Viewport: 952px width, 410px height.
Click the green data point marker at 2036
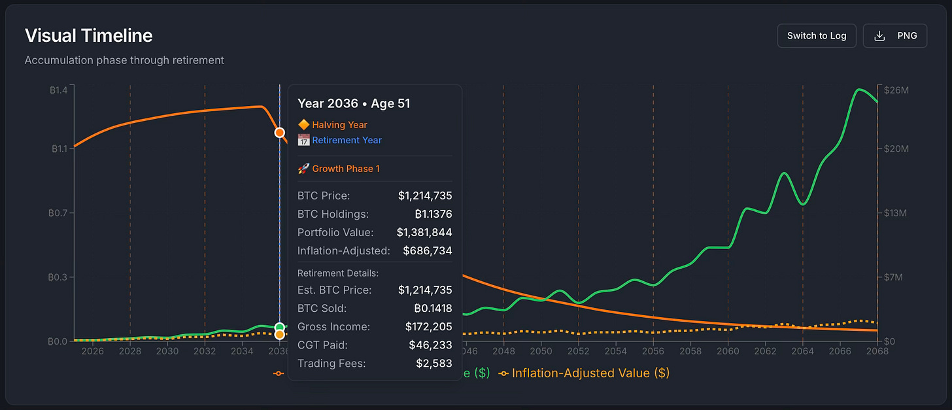(x=279, y=327)
